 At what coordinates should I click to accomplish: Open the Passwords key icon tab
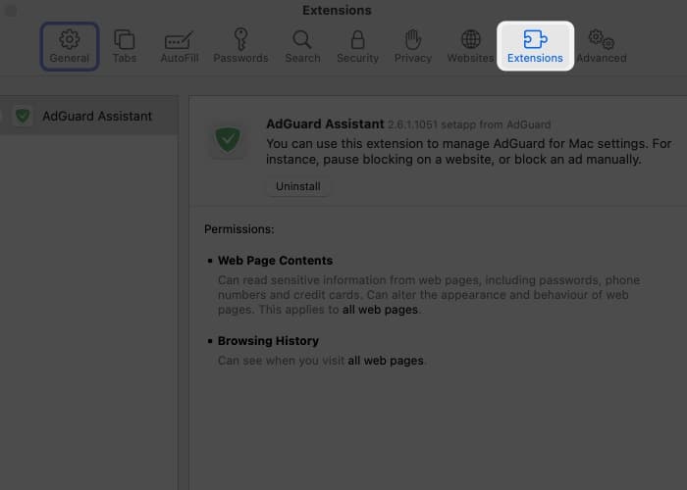(x=240, y=46)
